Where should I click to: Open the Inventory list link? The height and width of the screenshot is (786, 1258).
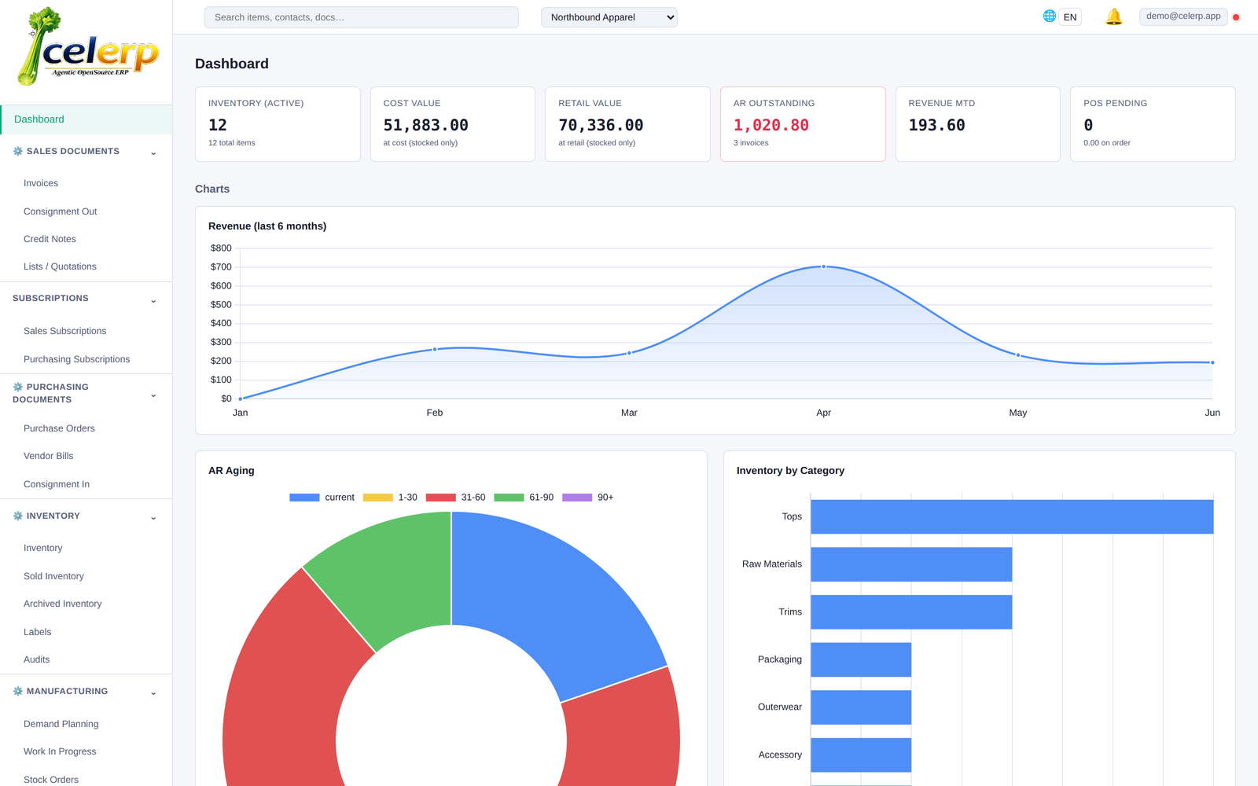click(x=42, y=548)
